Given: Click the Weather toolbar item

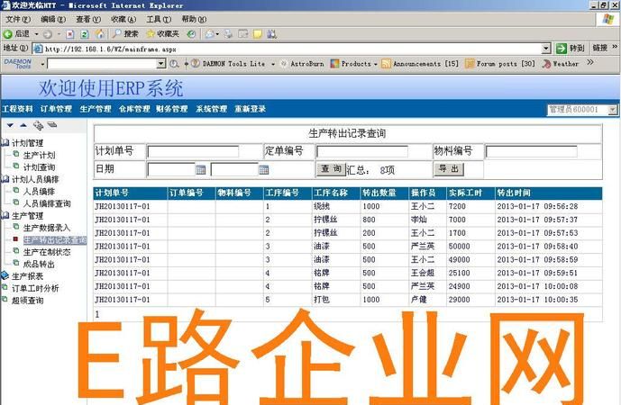Looking at the screenshot, I should pyautogui.click(x=561, y=64).
